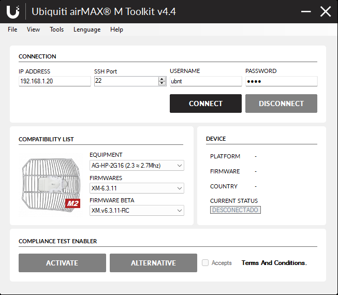This screenshot has width=338, height=295.
Task: Increase SSH Port with up arrow
Action: pyautogui.click(x=162, y=79)
